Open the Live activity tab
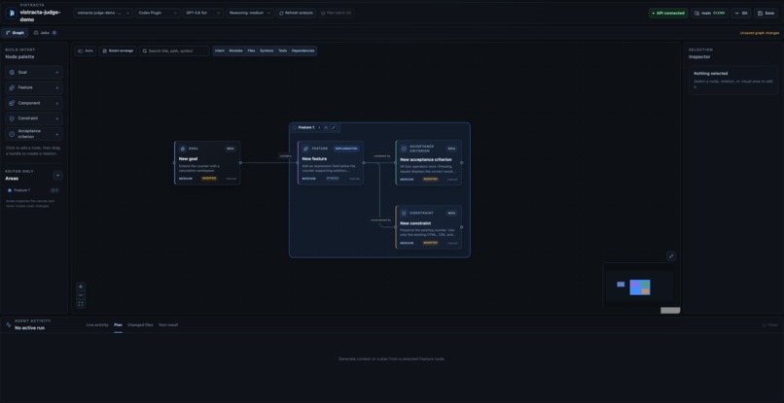784x403 pixels. click(97, 325)
